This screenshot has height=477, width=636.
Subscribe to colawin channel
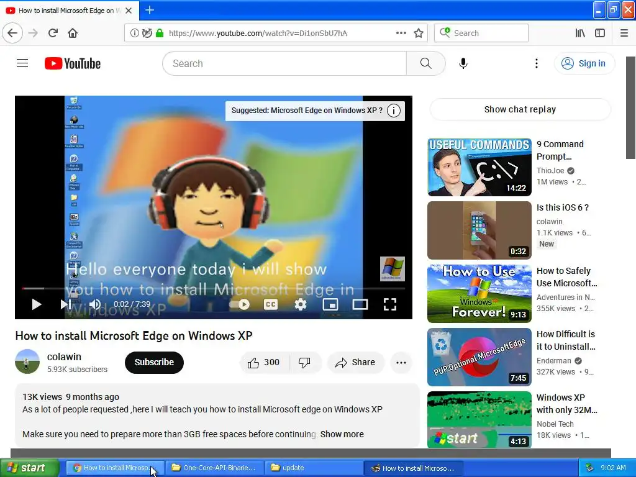coord(154,362)
